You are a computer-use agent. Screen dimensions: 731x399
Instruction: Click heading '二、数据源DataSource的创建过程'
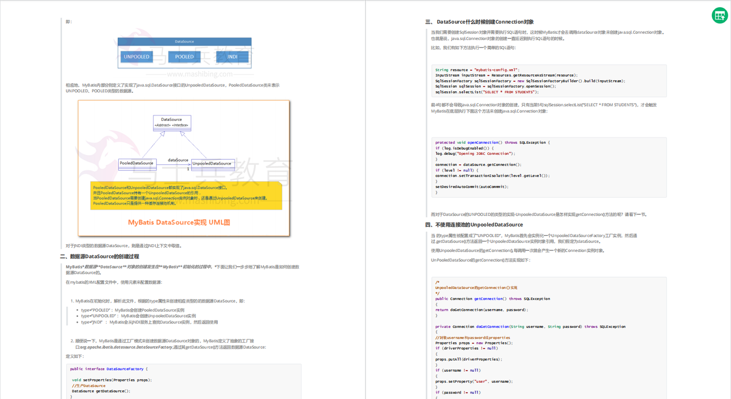pos(99,256)
